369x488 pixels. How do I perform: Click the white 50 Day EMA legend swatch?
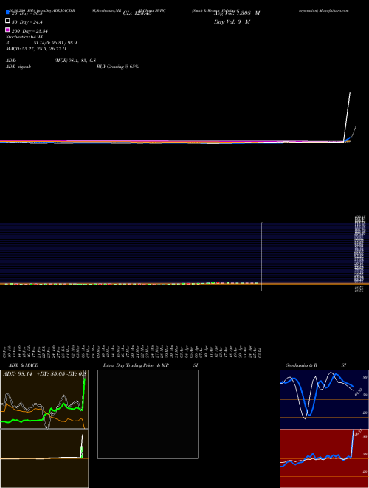pos(7,21)
